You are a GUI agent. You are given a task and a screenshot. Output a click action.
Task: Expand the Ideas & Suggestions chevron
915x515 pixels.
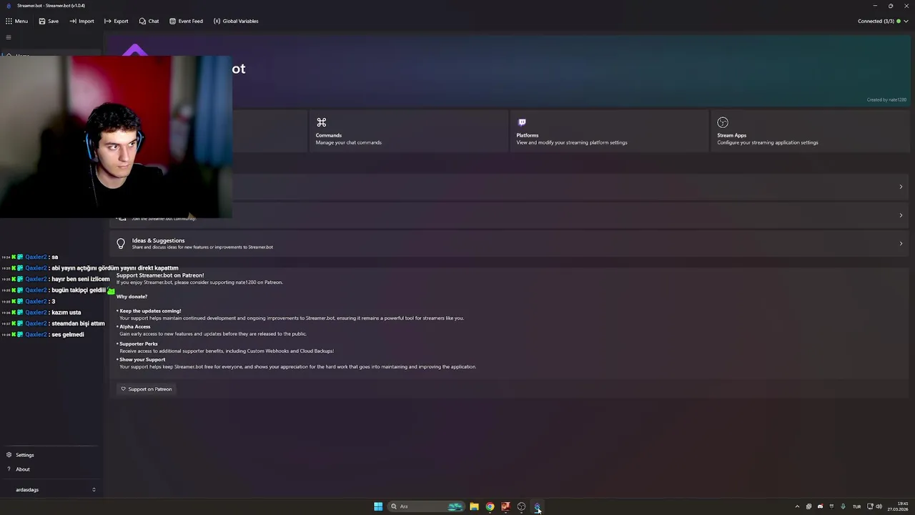901,244
